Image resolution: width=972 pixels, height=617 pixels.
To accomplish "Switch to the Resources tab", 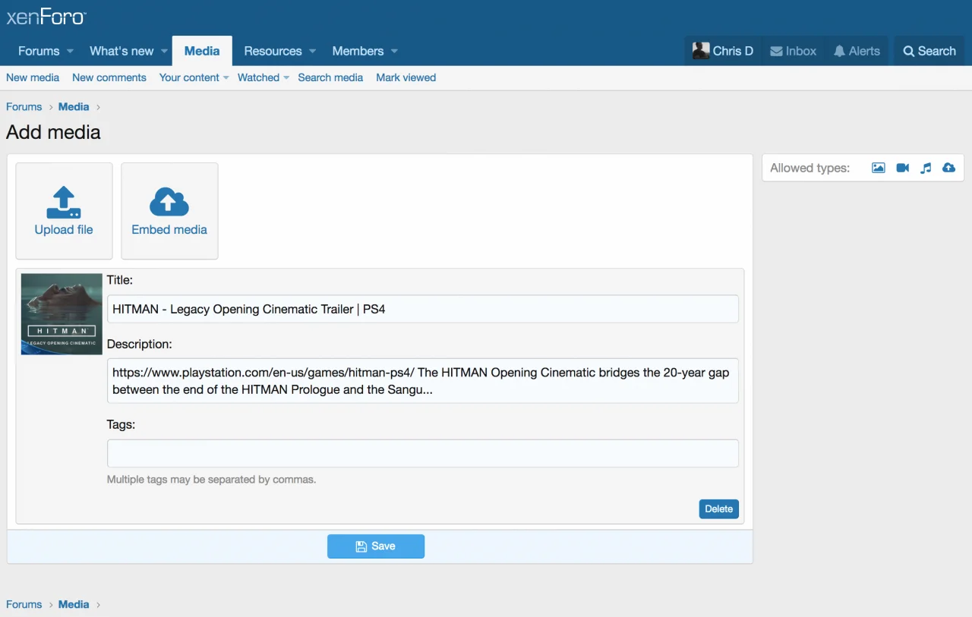I will 273,51.
